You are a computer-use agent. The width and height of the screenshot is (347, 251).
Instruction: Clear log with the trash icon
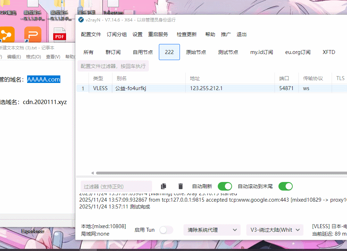(x=181, y=186)
